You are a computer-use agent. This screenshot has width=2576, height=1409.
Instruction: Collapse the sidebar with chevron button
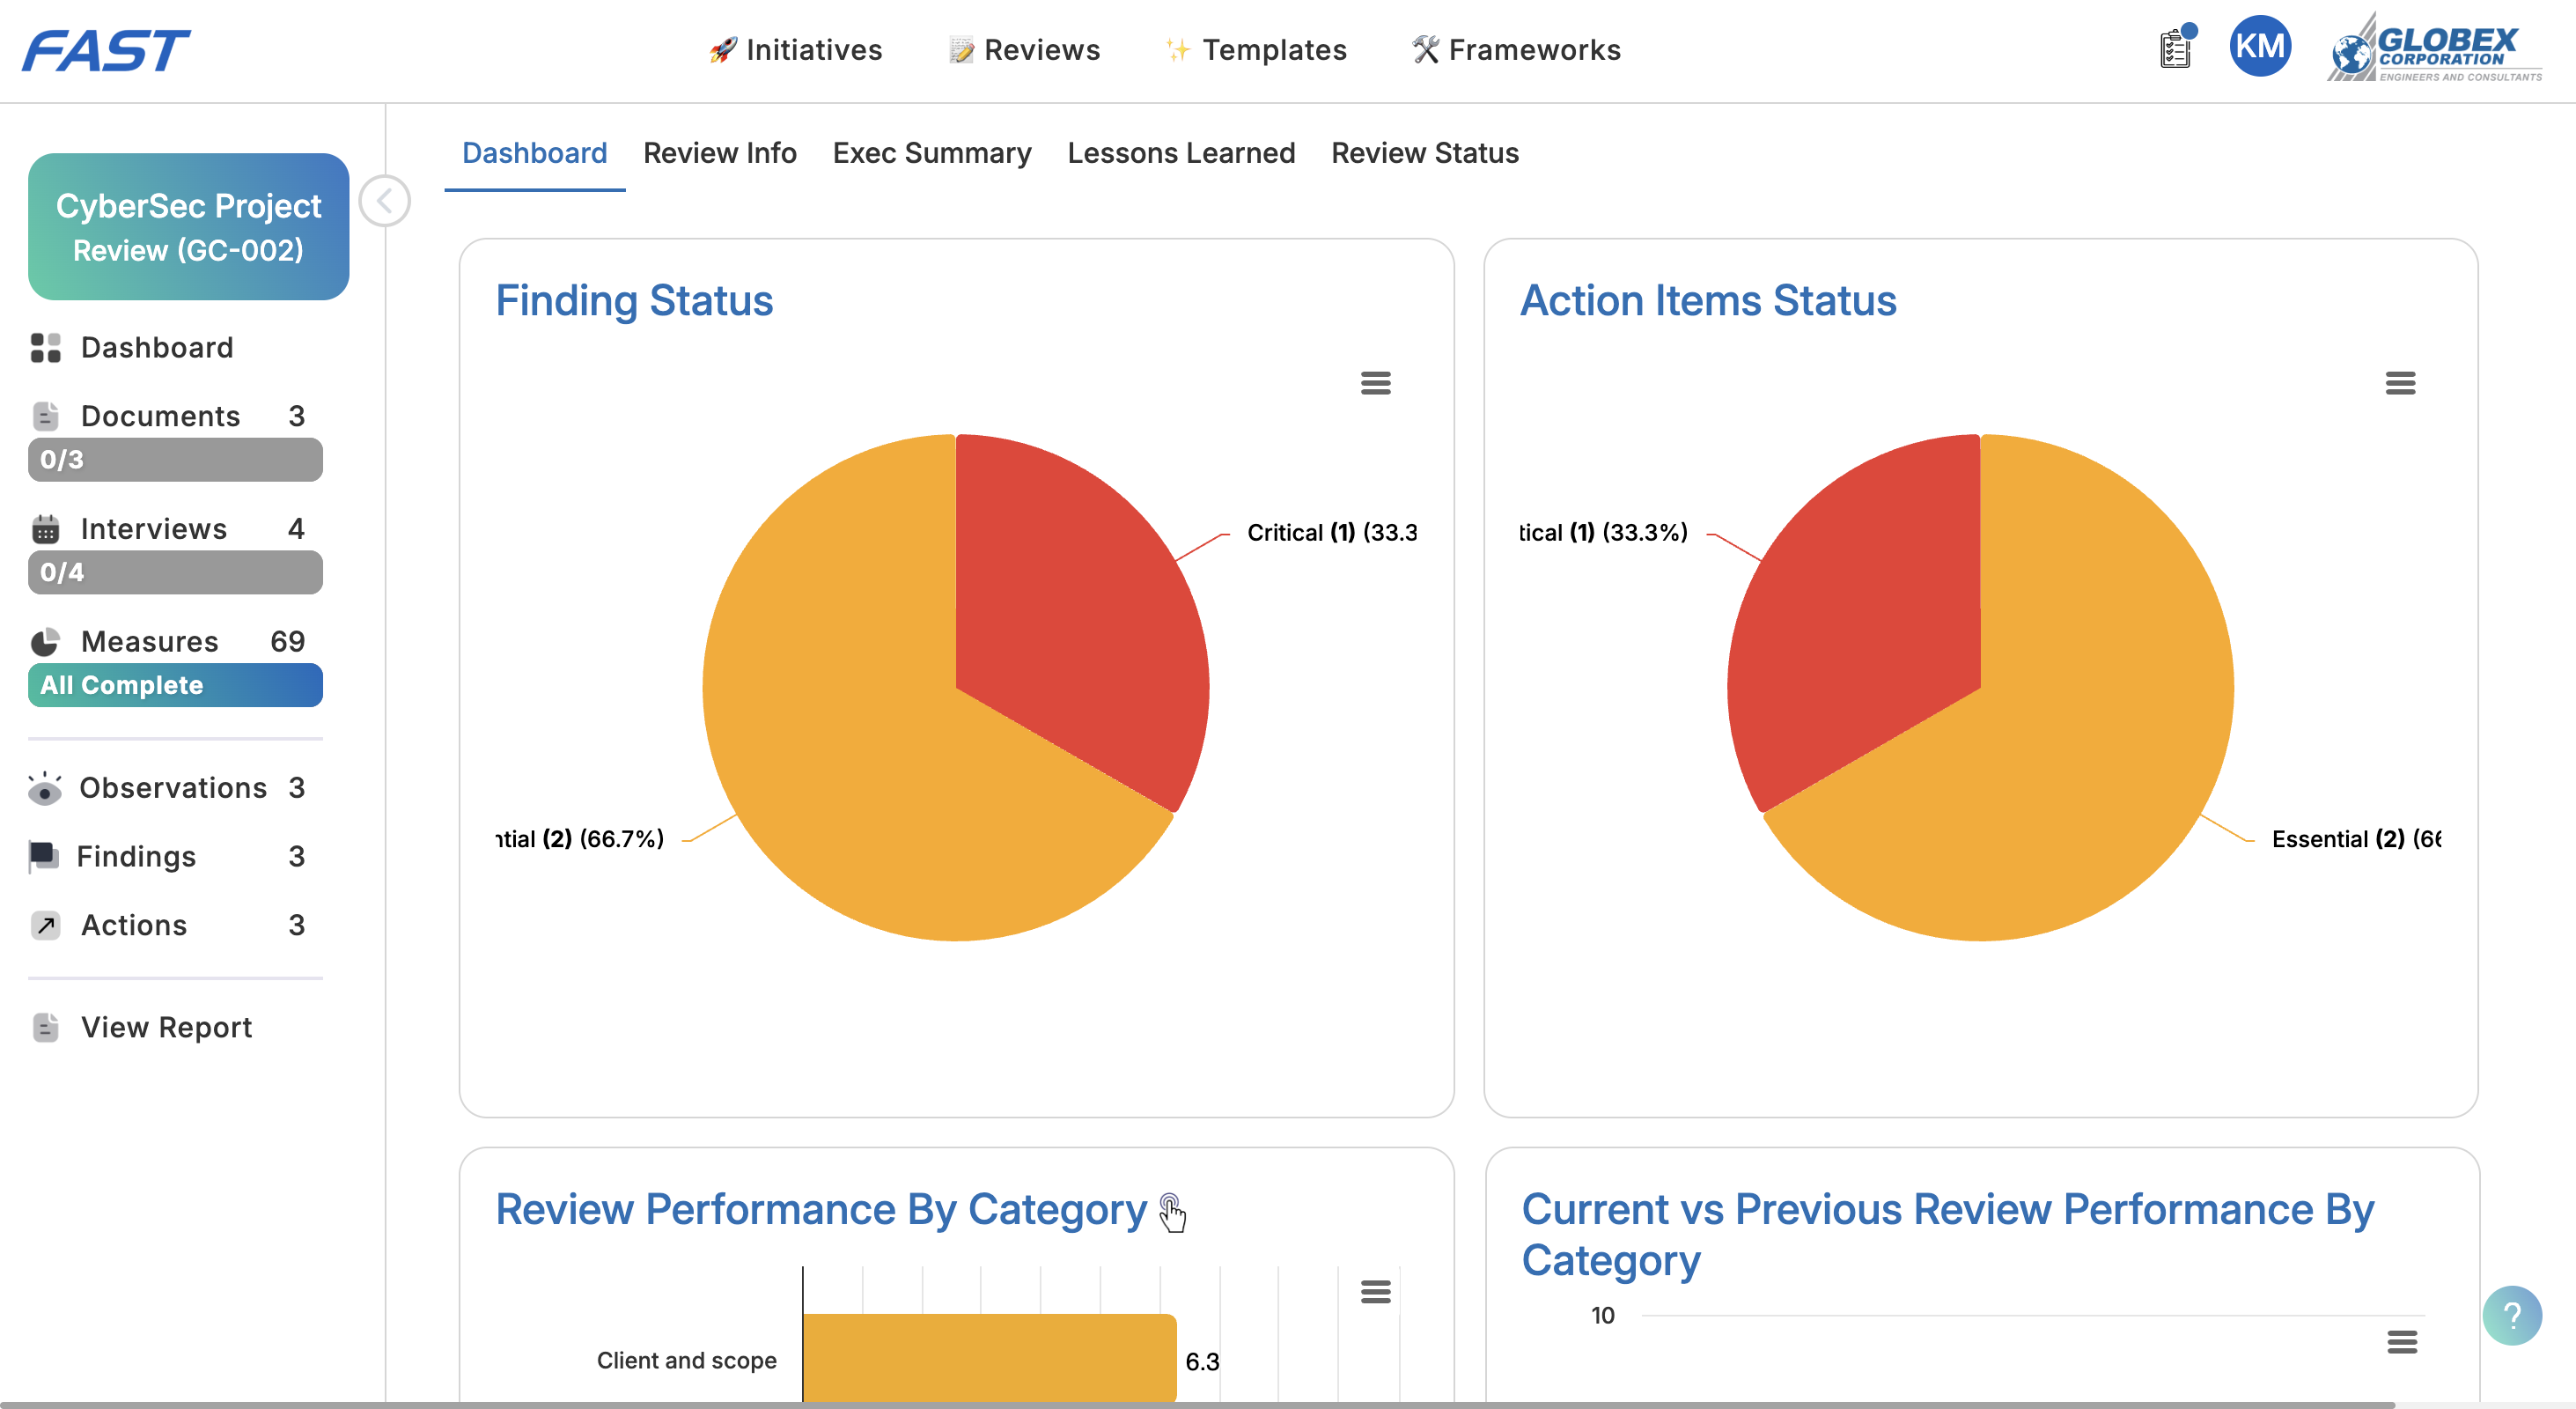(384, 201)
